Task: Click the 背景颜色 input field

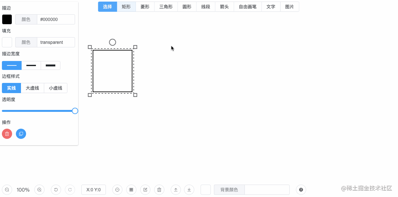Action: click(x=267, y=190)
